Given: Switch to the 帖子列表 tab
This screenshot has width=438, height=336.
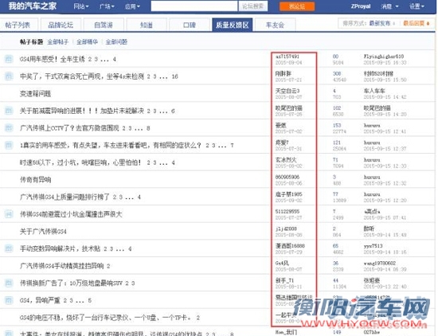Looking at the screenshot, I should tap(18, 25).
